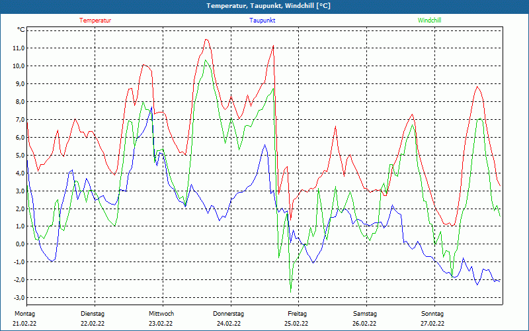Click the 0,0 y-axis value
Screen dimensions: 529x331
pos(20,244)
